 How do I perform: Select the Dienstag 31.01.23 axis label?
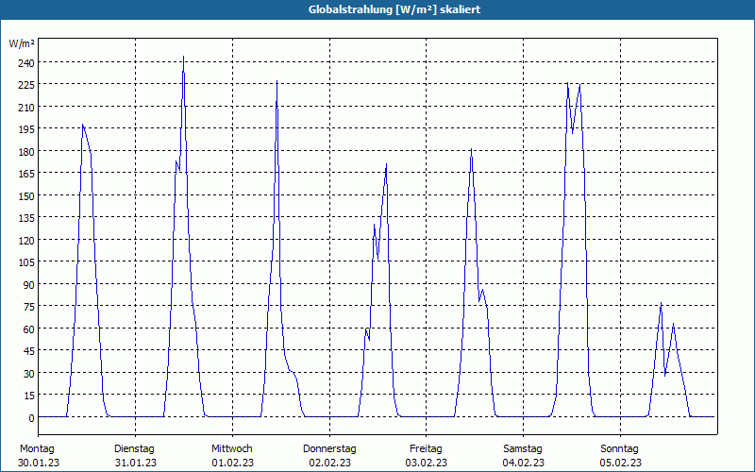tap(135, 456)
